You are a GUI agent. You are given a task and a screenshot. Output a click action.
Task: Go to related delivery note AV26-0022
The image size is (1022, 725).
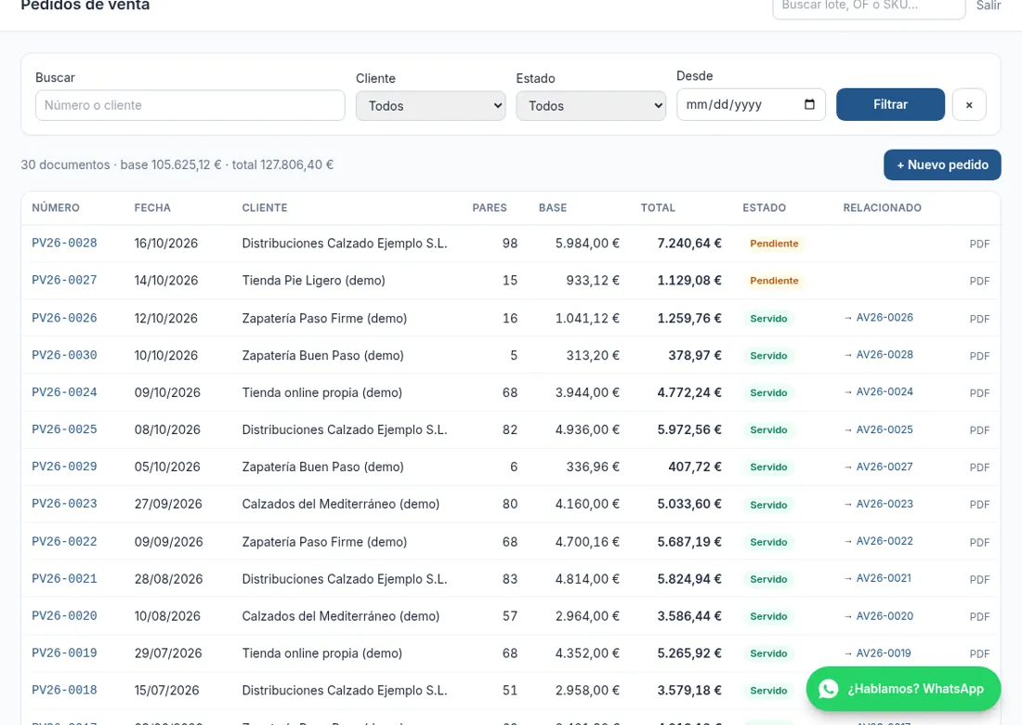tap(878, 541)
